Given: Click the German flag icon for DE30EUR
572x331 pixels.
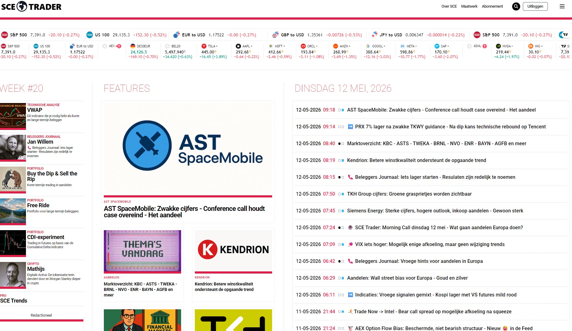Looking at the screenshot, I should 133,46.
